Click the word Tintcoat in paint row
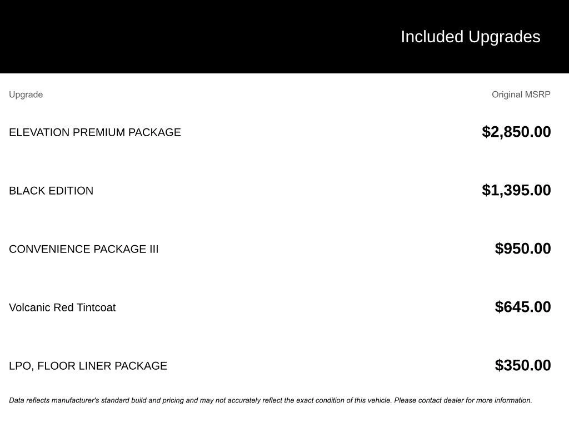The width and height of the screenshot is (569, 427). point(96,307)
